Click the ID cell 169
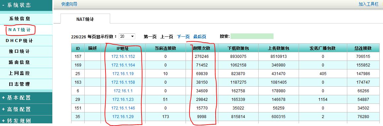Image resolution: width=383 pixels, height=126 pixels. pos(78,65)
